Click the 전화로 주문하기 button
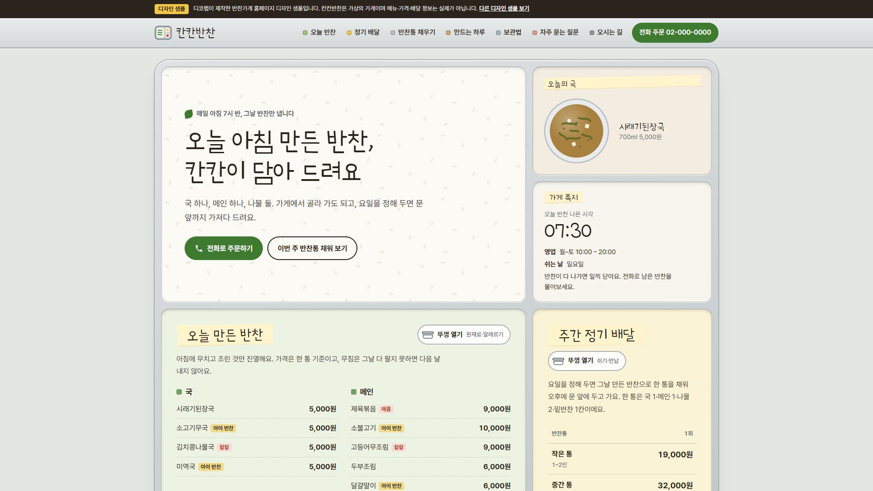The width and height of the screenshot is (873, 491). (224, 248)
